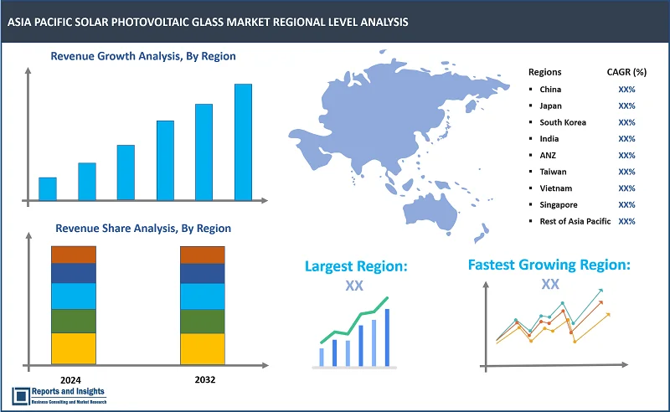Viewport: 670px width, 412px height.
Task: Click the Largest Region bar chart graphic
Action: (354, 332)
